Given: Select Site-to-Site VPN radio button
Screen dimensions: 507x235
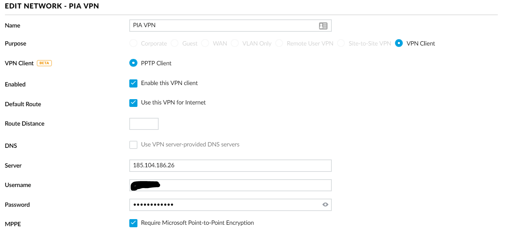Looking at the screenshot, I should (x=341, y=43).
